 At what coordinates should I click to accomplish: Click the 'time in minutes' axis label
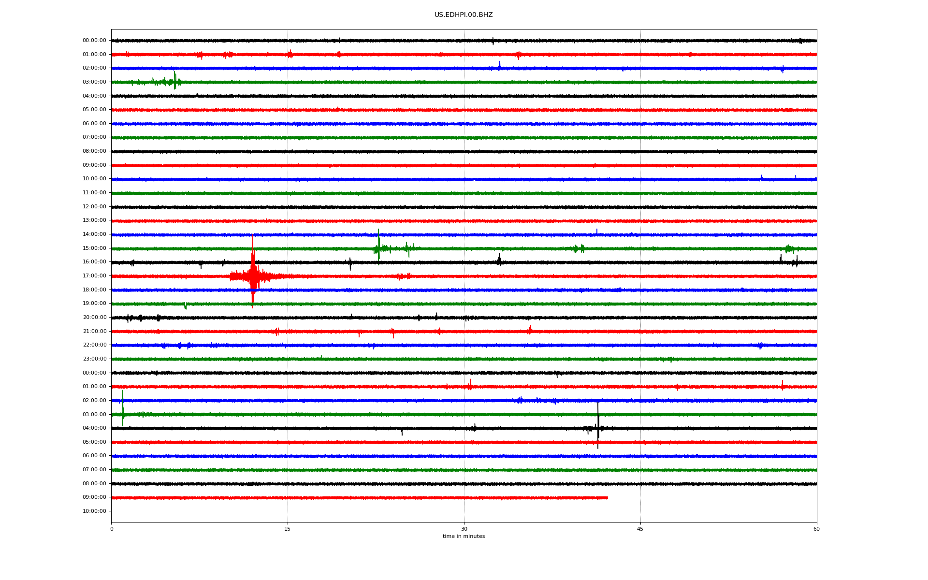(464, 536)
